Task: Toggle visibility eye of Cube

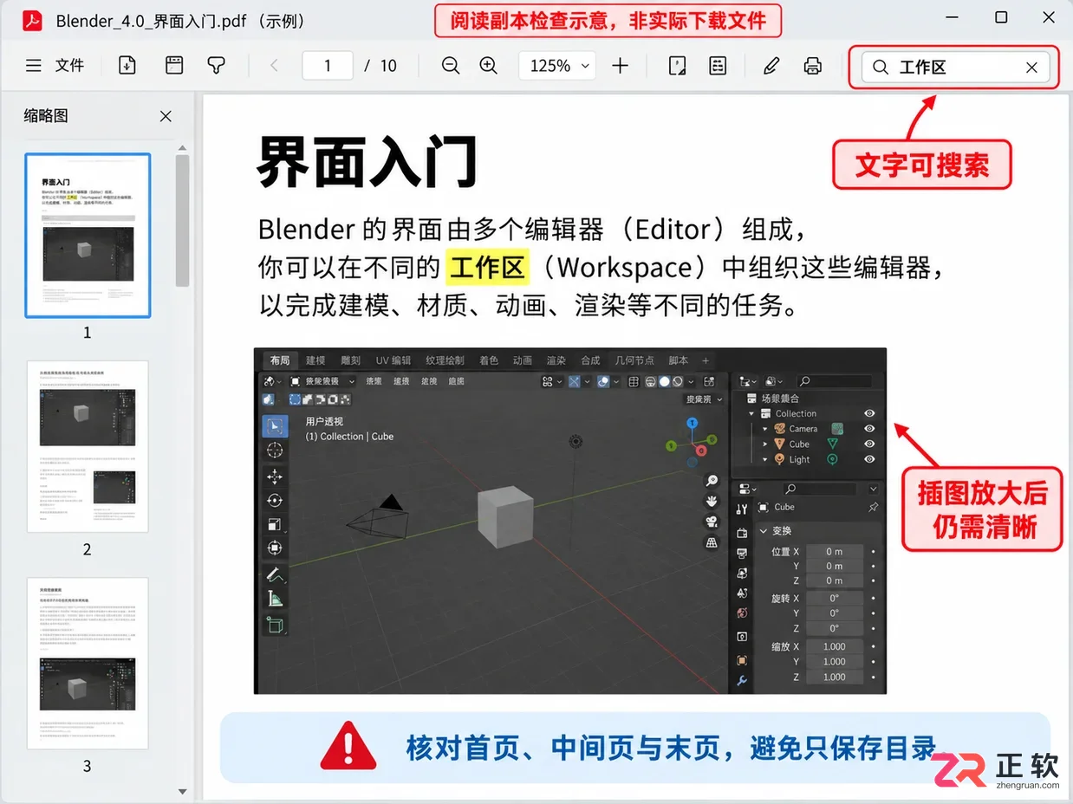Action: [x=869, y=444]
